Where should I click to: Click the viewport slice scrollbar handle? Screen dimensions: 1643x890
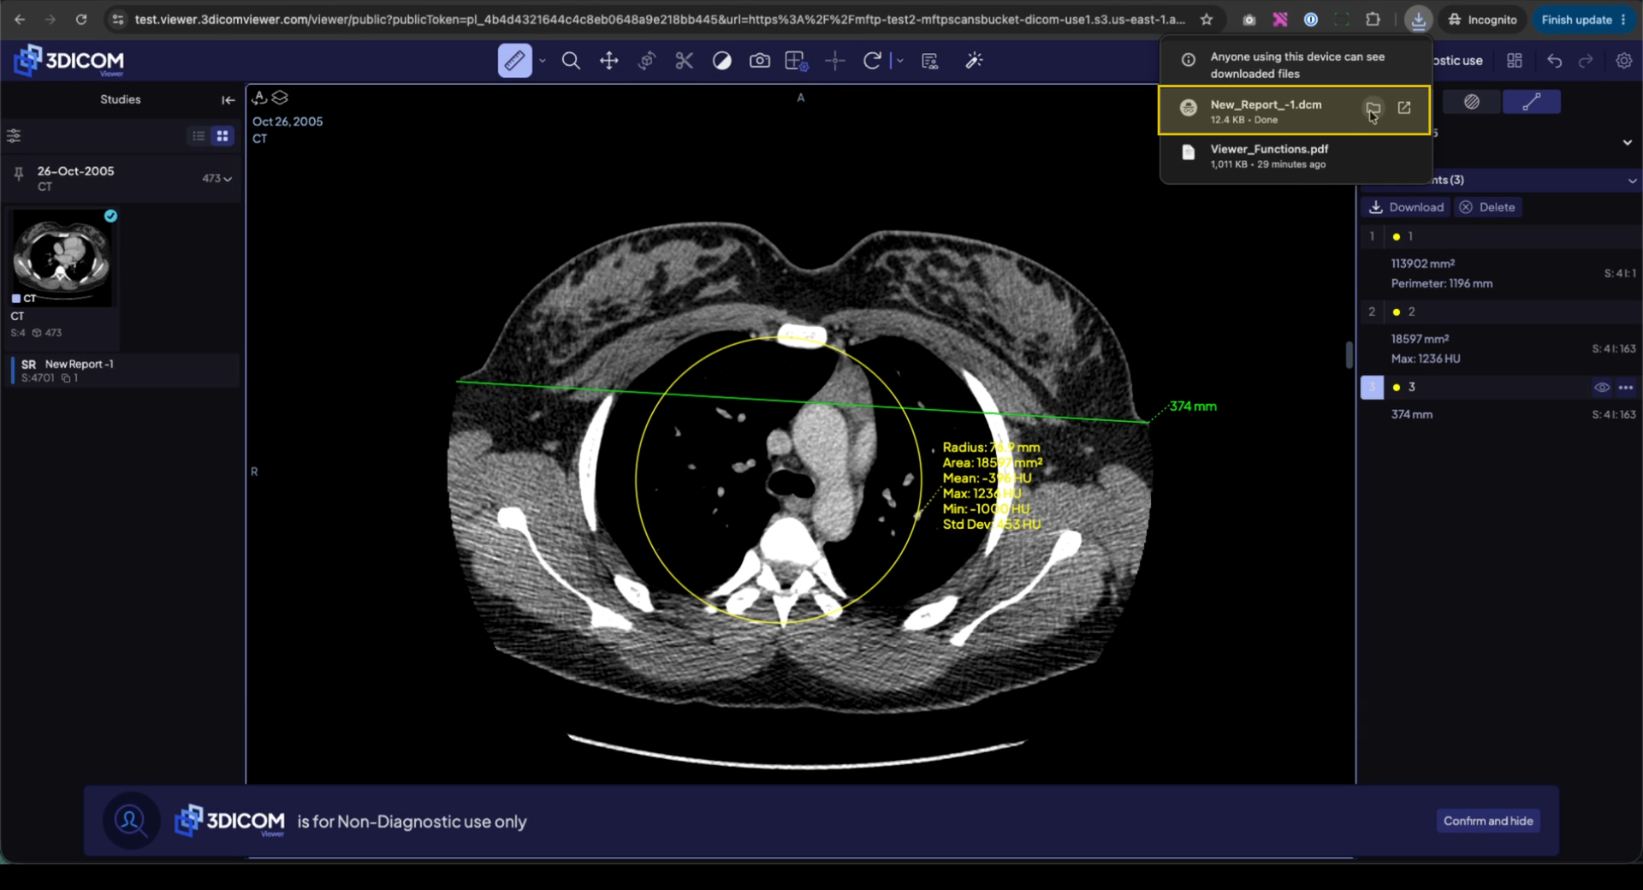[x=1349, y=354]
